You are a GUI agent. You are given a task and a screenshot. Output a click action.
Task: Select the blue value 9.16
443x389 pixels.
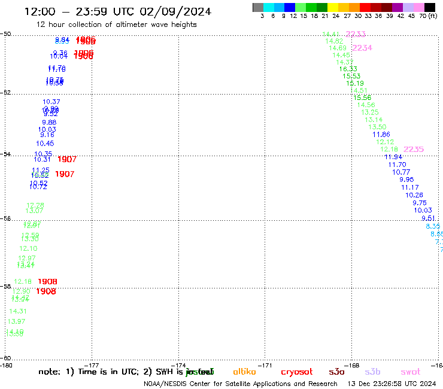point(47,135)
